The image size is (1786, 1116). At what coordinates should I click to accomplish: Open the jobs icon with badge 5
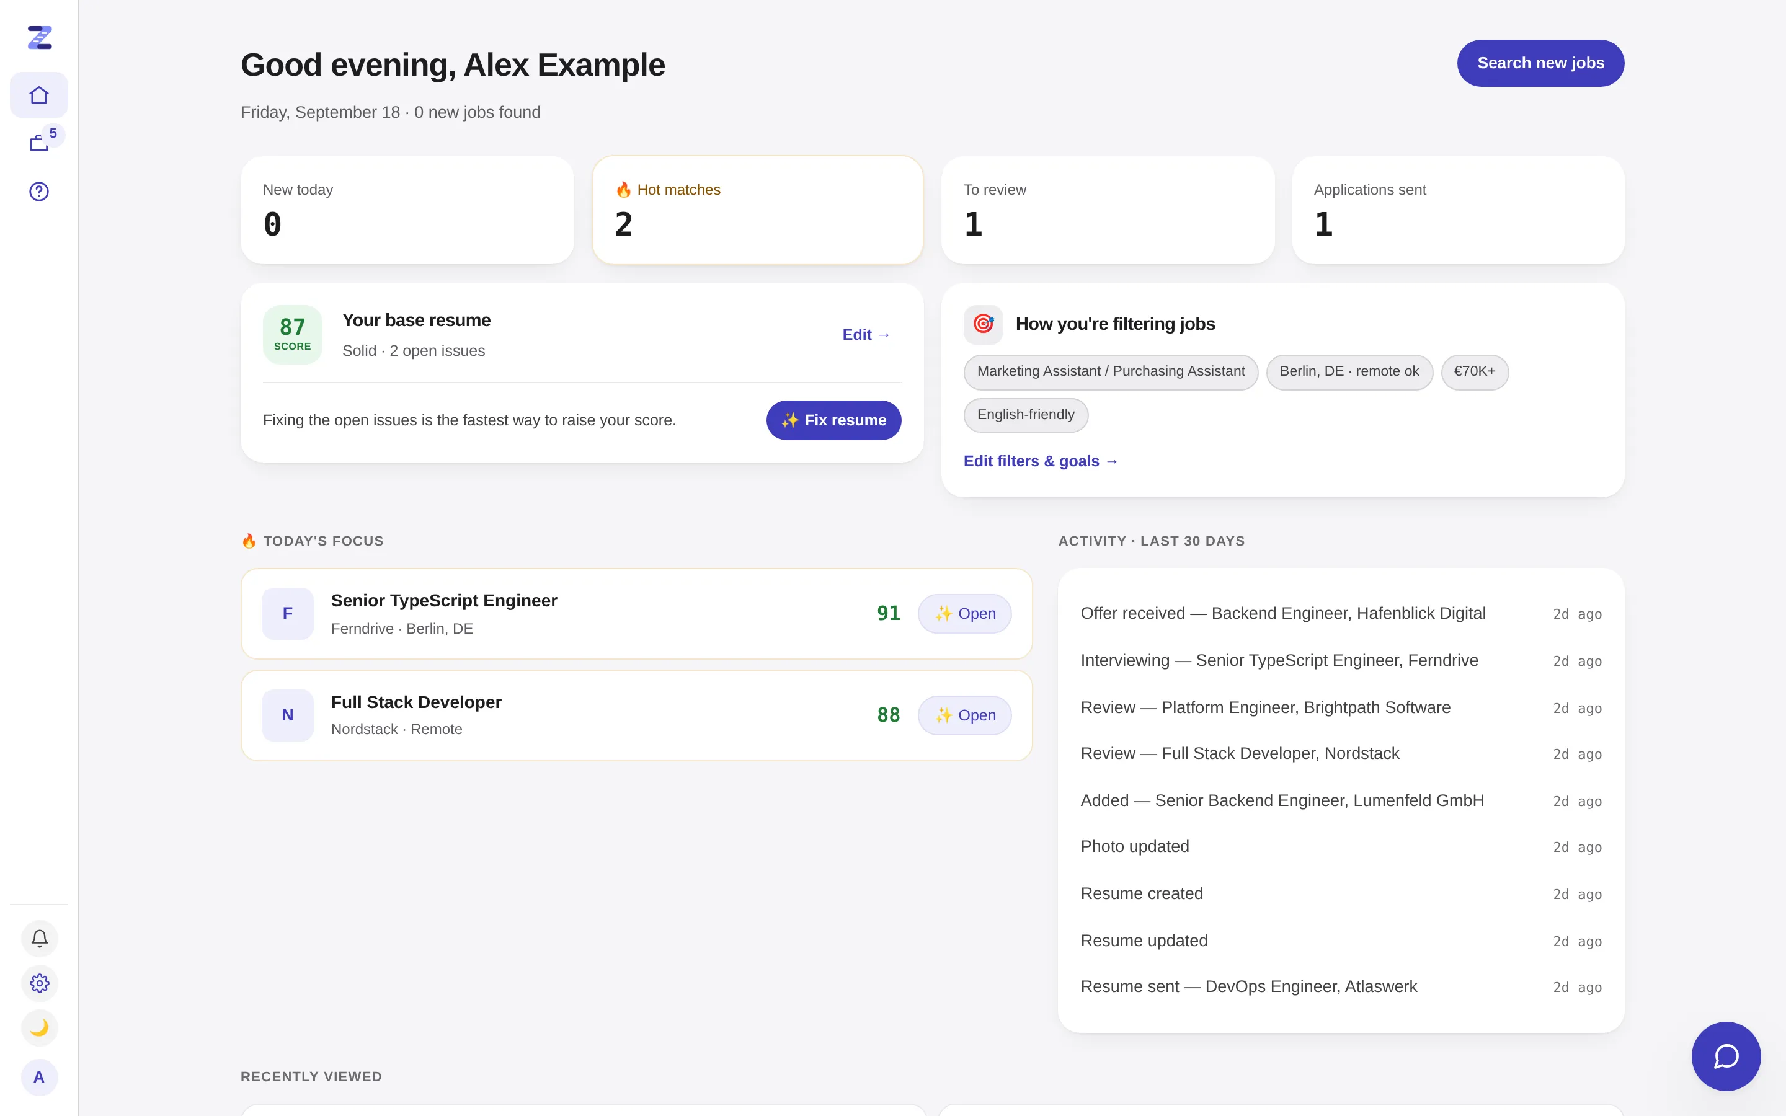click(39, 143)
